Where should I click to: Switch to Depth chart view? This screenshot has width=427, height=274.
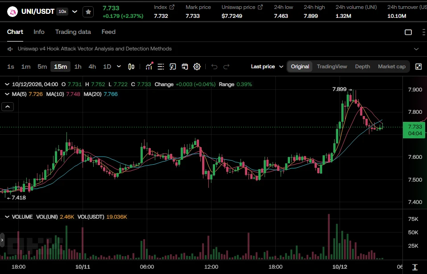362,66
